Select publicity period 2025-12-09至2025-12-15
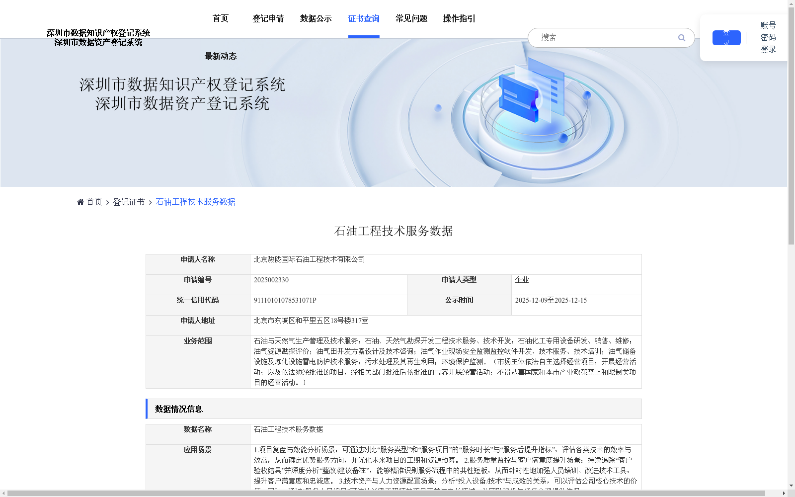 [x=551, y=300]
